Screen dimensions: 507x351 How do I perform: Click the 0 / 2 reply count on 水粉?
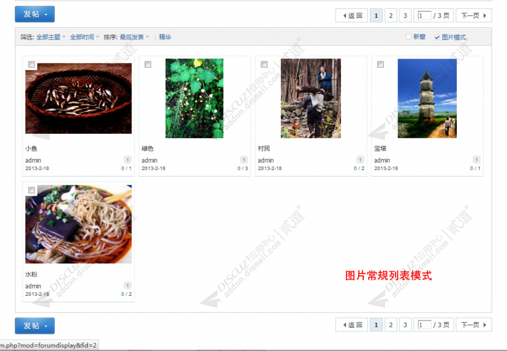pyautogui.click(x=126, y=294)
